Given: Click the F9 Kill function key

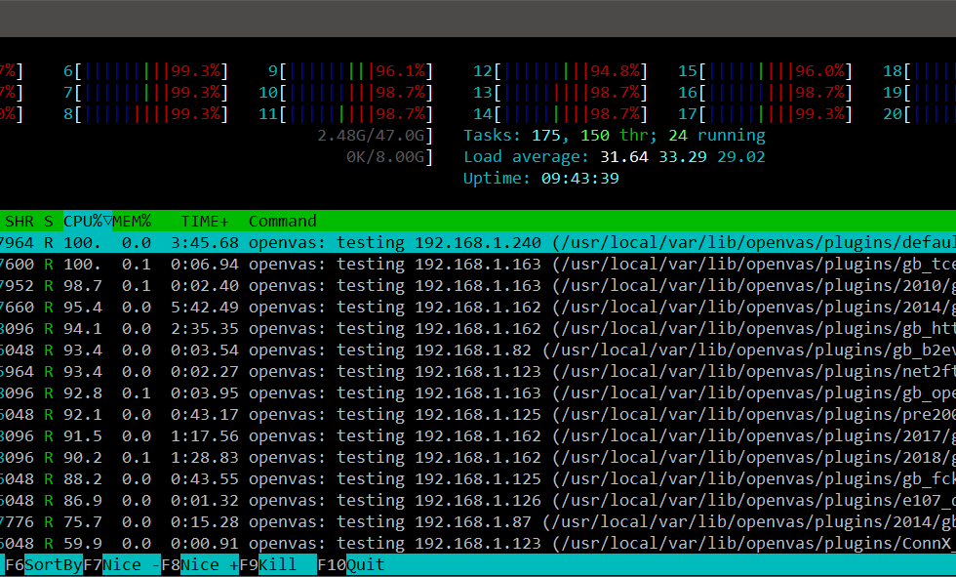Looking at the screenshot, I should pos(278,565).
